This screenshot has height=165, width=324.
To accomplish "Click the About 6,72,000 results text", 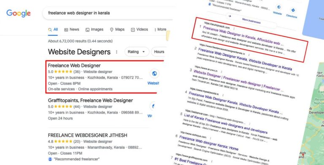I will (x=80, y=41).
